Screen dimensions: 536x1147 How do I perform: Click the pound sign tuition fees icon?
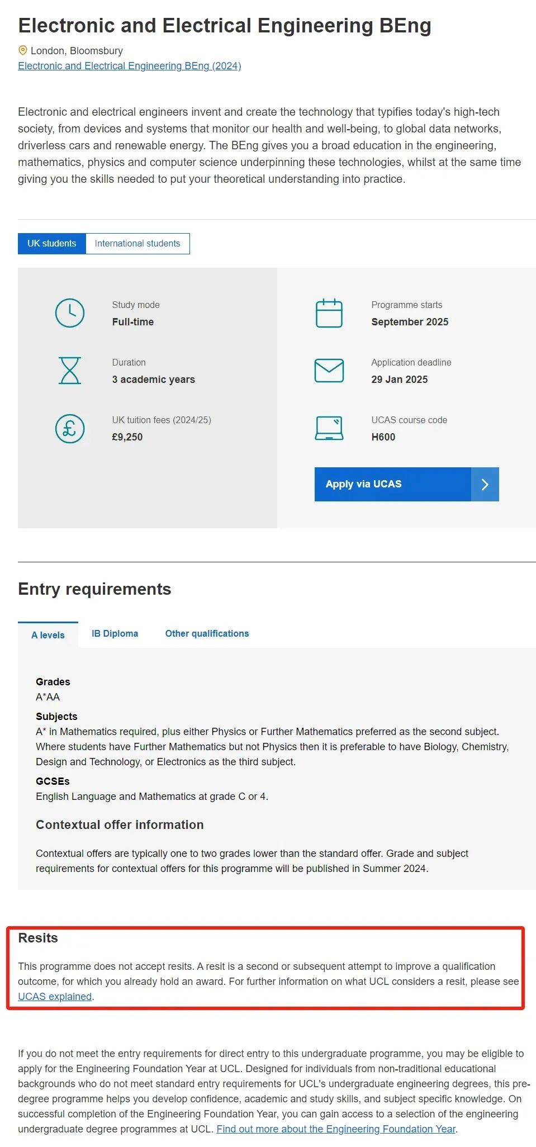(69, 429)
